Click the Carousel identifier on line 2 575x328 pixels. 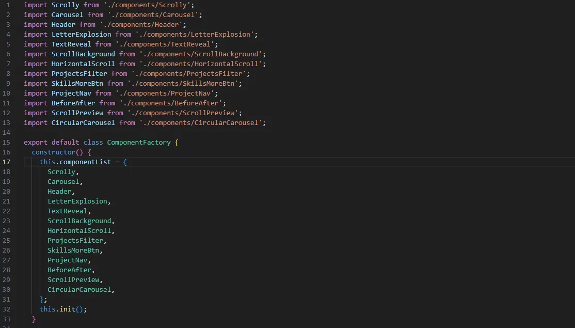coord(67,14)
